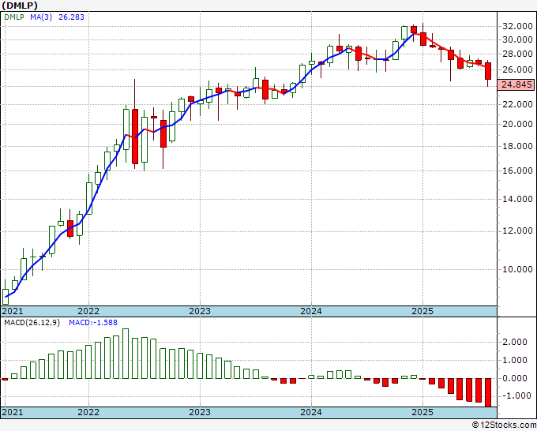Click the 0.000 MACD axis label
The width and height of the screenshot is (537, 431).
(515, 378)
